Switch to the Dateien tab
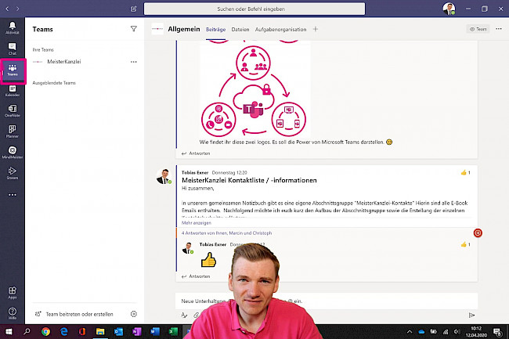Viewport: 509px width, 339px height. click(240, 29)
